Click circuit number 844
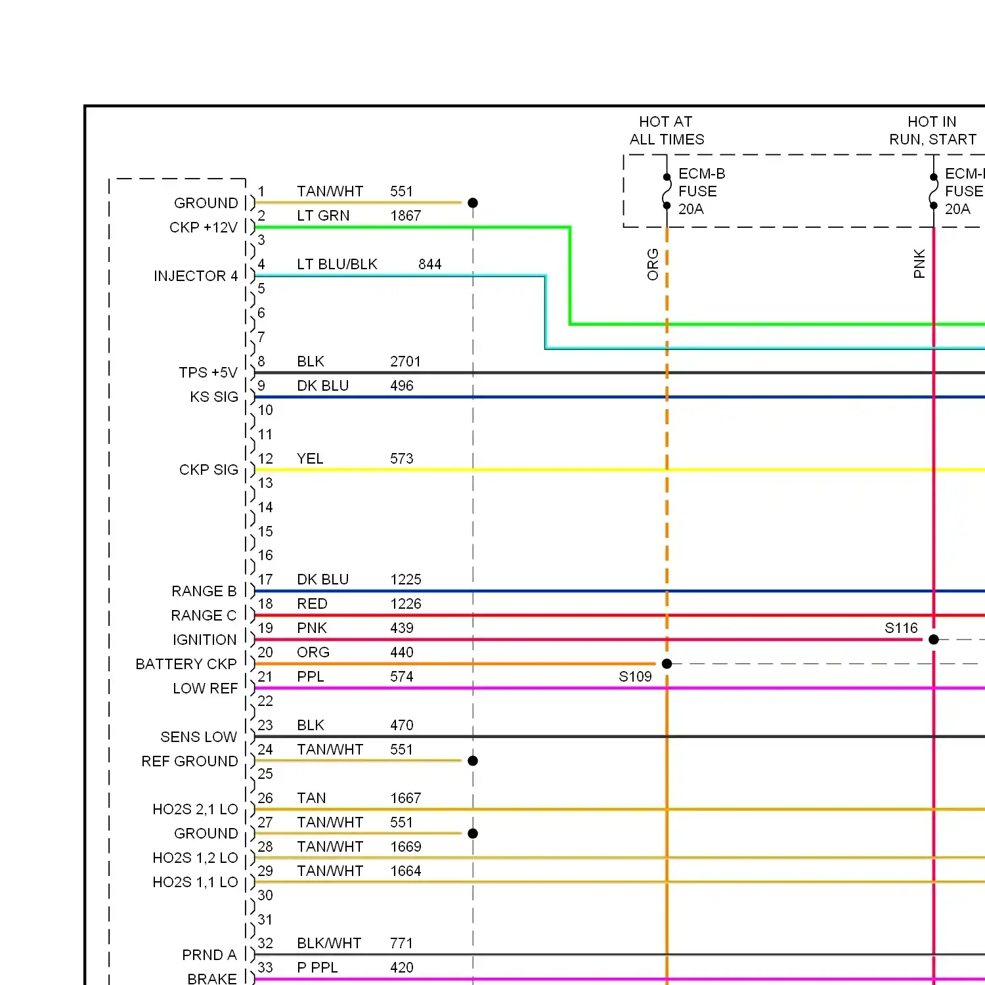 pyautogui.click(x=430, y=264)
